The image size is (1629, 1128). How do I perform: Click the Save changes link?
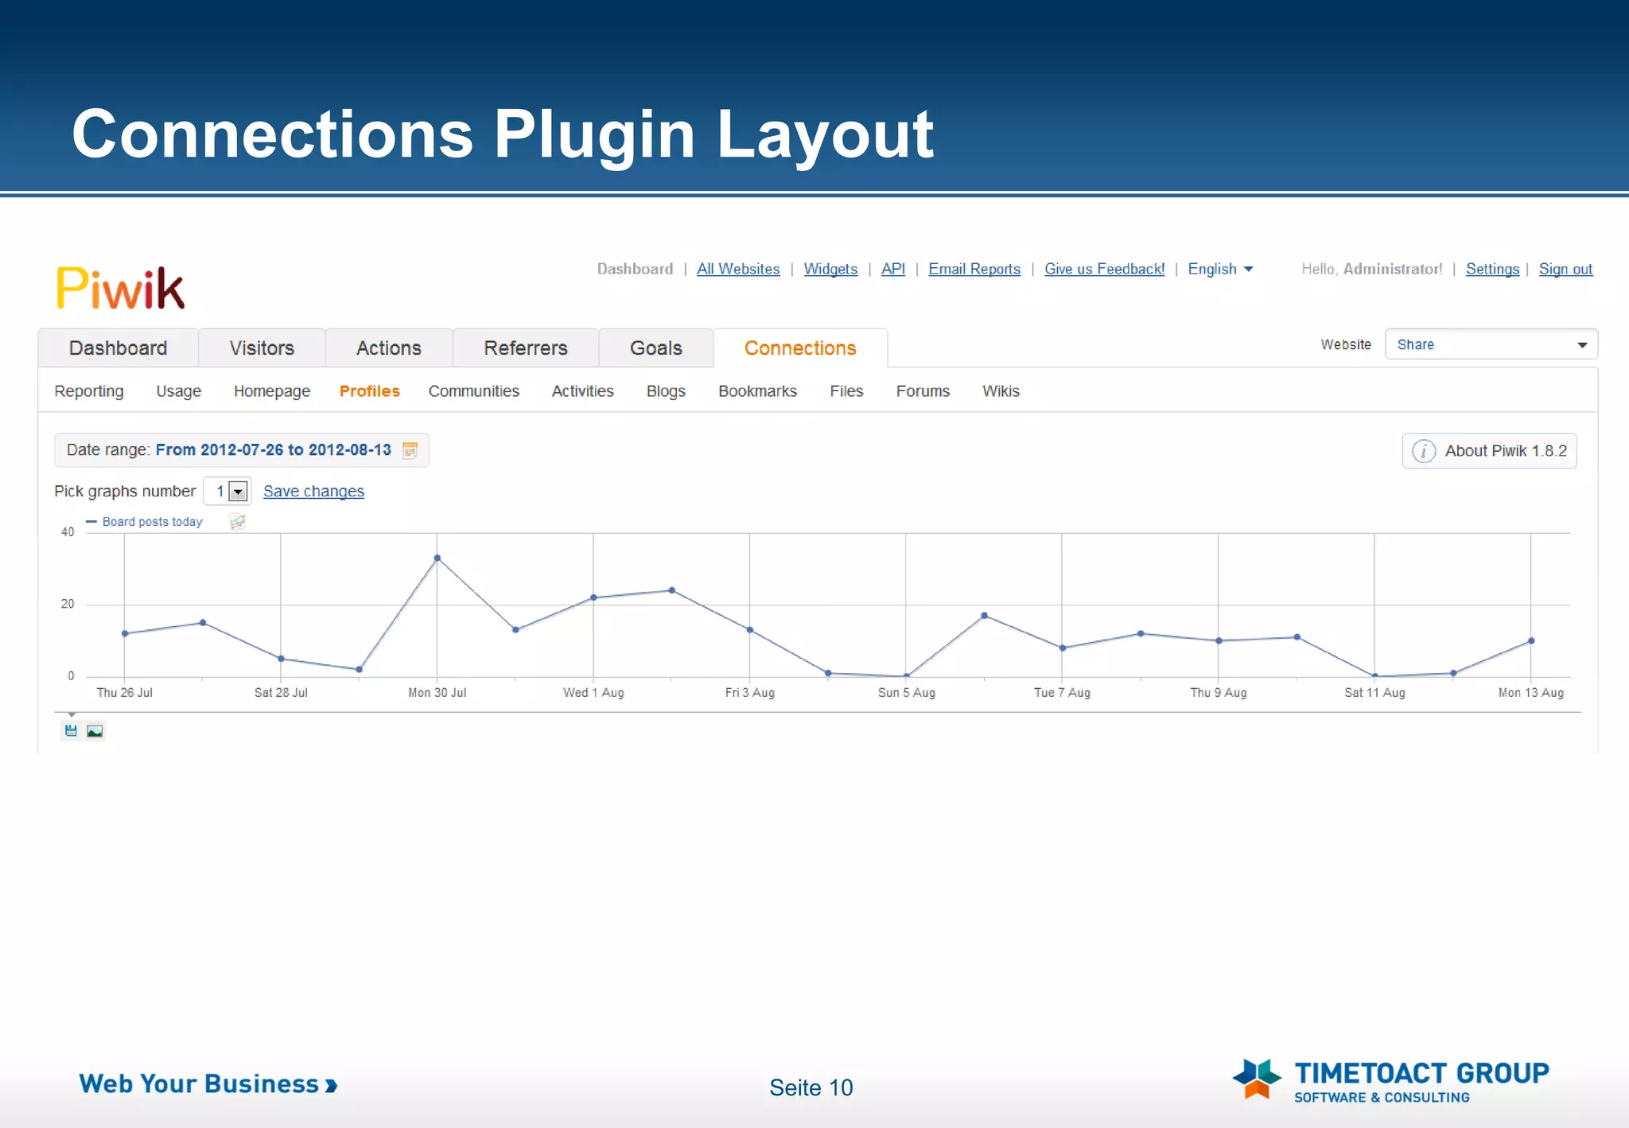pyautogui.click(x=313, y=492)
